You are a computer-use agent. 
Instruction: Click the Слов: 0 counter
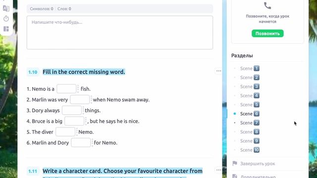[64, 9]
